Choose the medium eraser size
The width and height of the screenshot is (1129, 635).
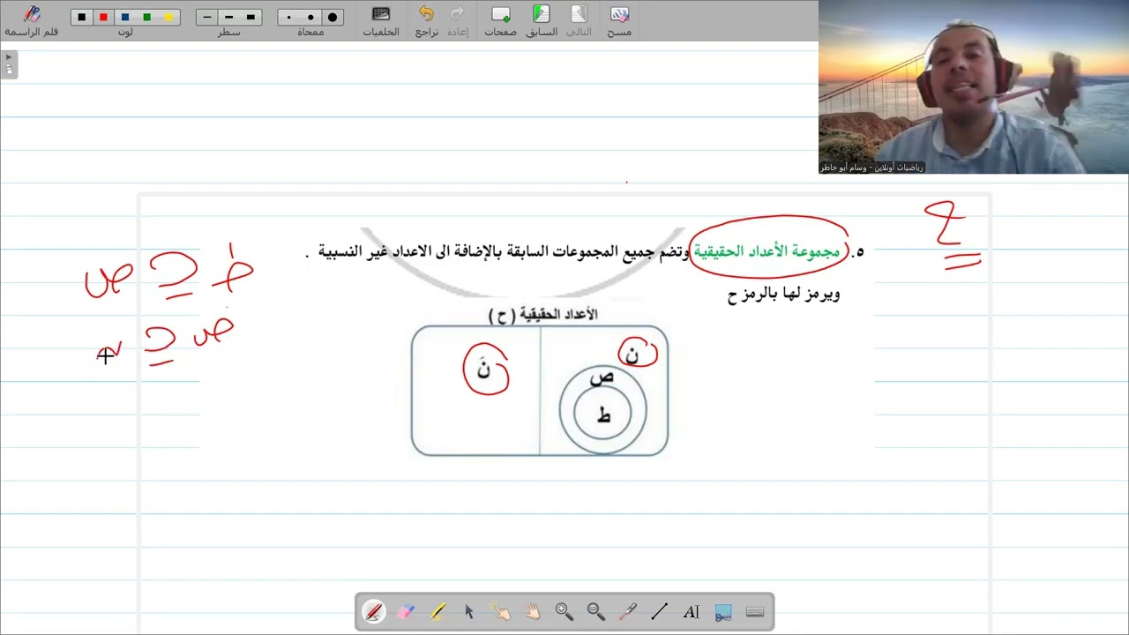coord(310,17)
